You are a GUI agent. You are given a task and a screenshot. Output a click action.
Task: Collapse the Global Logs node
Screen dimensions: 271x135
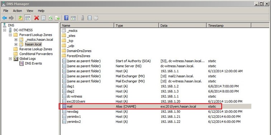tap(10, 59)
